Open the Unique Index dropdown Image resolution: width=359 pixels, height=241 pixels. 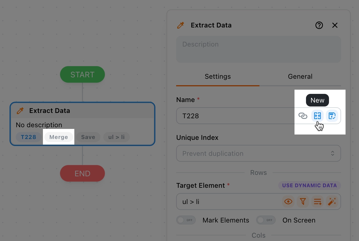click(258, 153)
